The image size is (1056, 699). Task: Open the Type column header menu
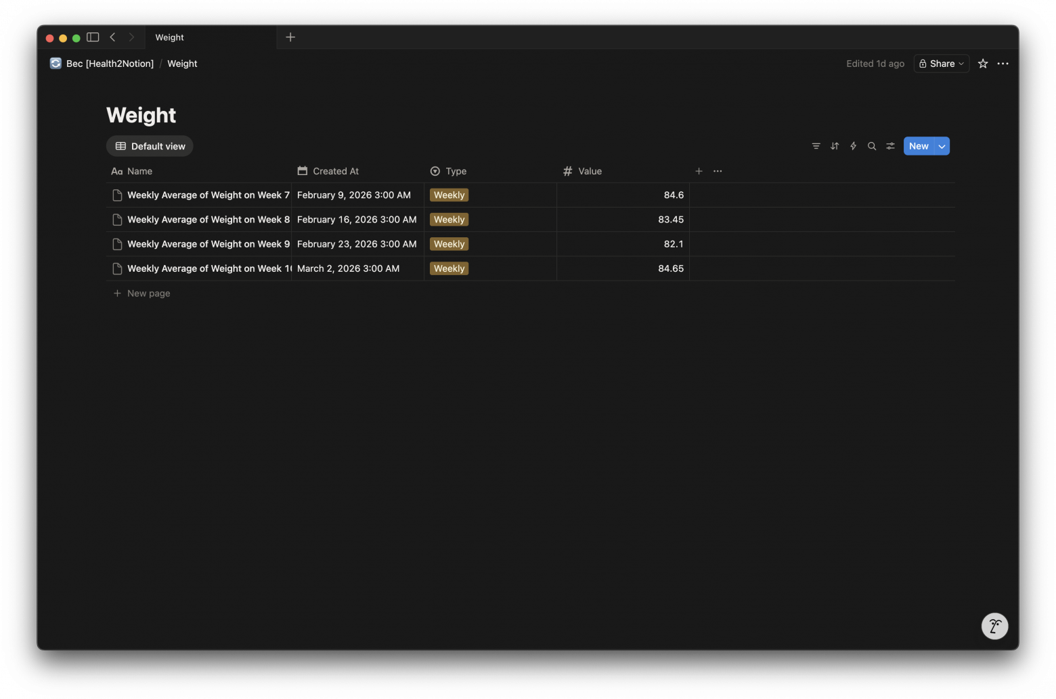pos(456,171)
